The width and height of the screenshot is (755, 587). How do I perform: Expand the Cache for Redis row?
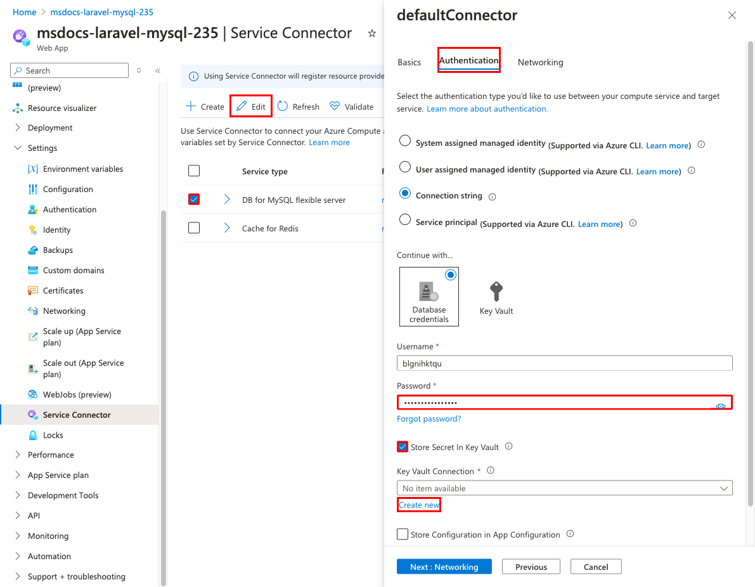pyautogui.click(x=227, y=228)
